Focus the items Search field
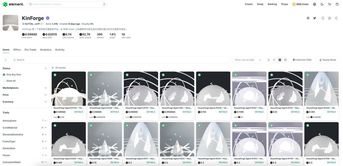343x166 pixels. 121,60
